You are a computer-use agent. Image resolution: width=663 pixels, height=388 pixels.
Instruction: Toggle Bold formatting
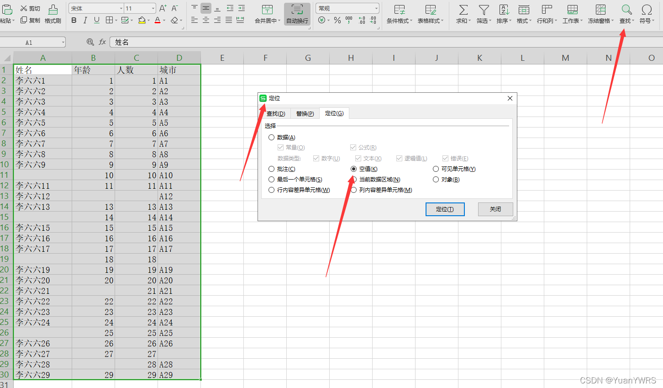74,20
